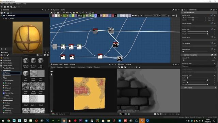This screenshot has height=123, width=218.
Task: Open the File menu
Action: click(2, 4)
